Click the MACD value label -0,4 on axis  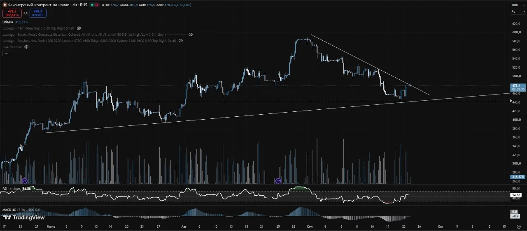(515, 216)
